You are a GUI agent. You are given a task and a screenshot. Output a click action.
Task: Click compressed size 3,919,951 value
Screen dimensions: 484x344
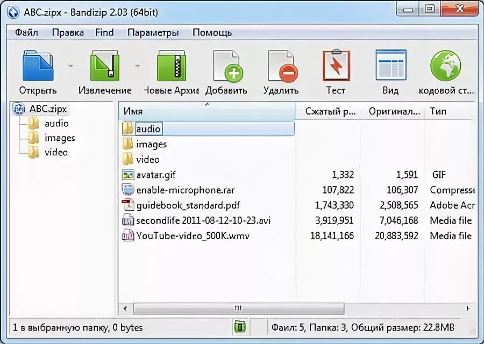(334, 220)
